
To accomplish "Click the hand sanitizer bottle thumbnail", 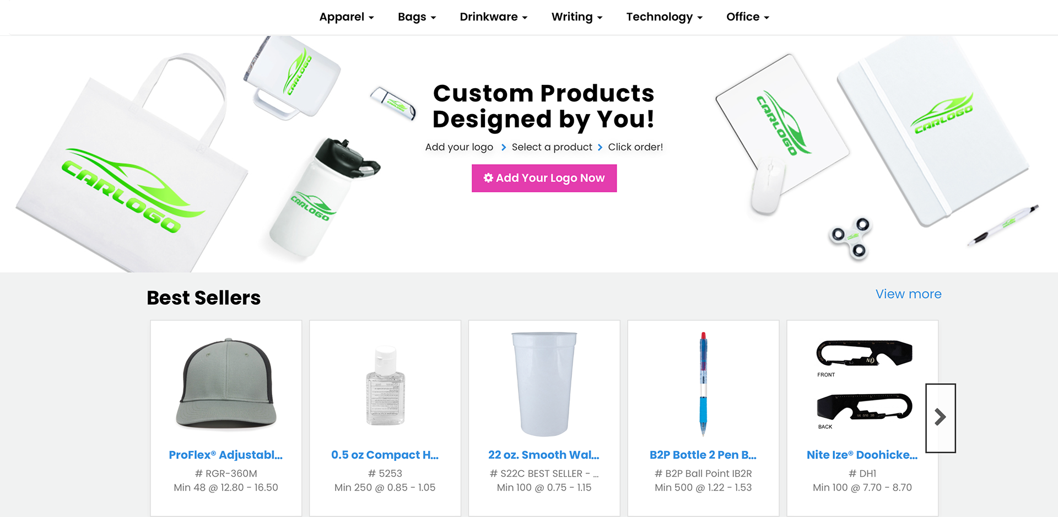I will click(385, 385).
